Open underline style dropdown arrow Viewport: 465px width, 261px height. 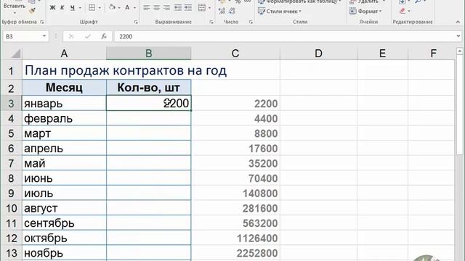click(x=80, y=8)
